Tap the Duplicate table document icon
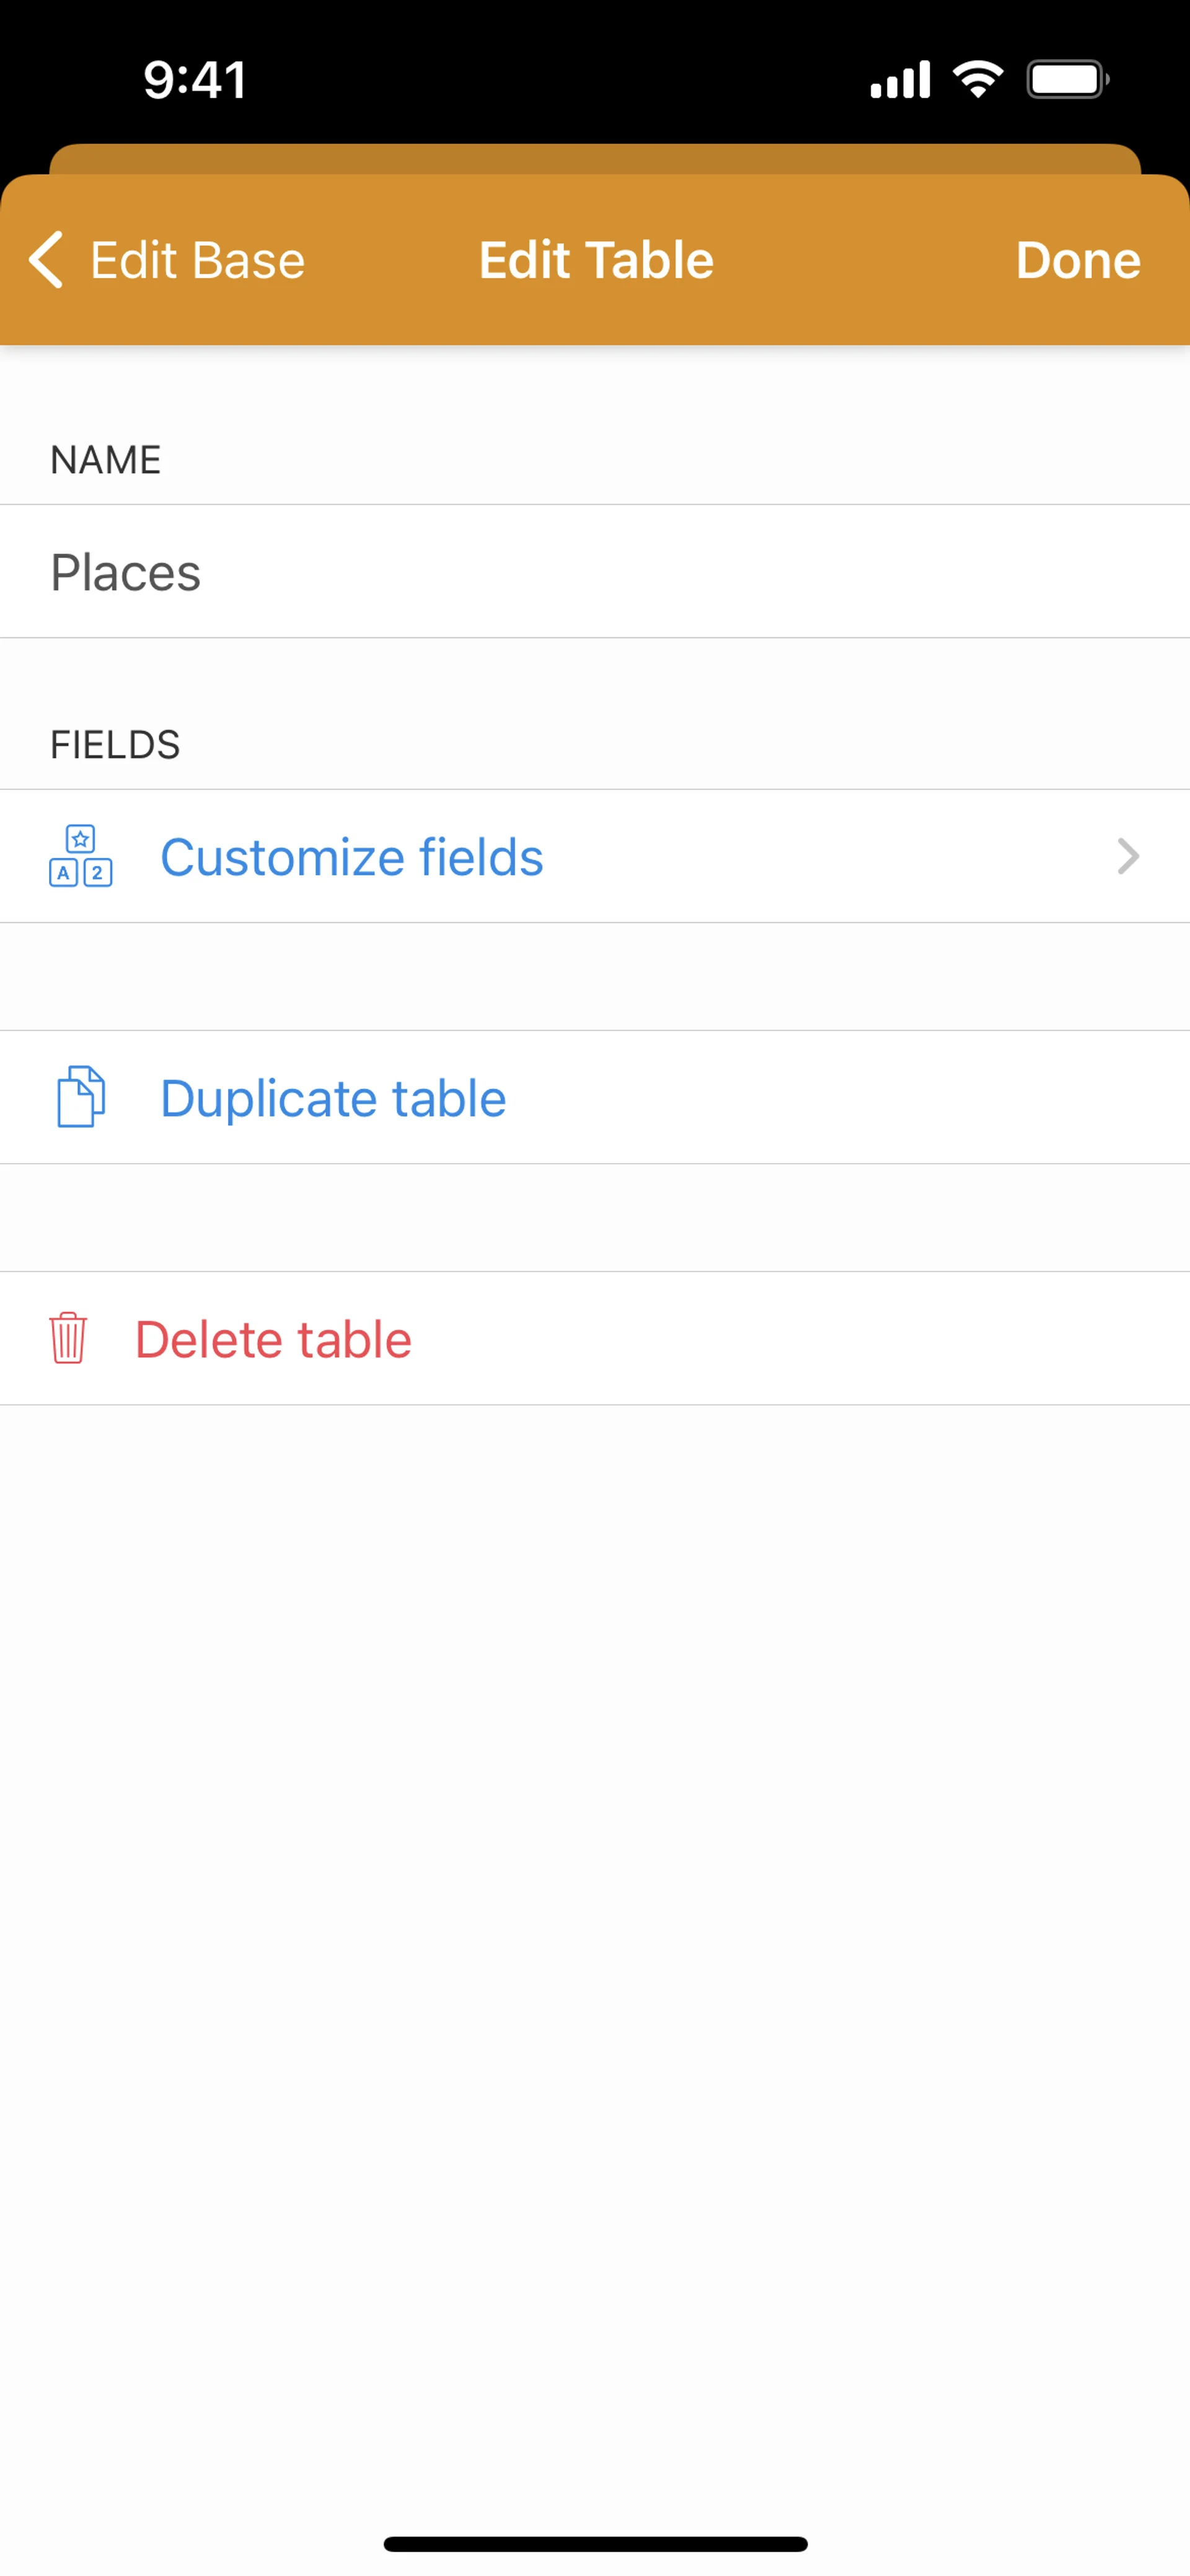 [x=80, y=1097]
